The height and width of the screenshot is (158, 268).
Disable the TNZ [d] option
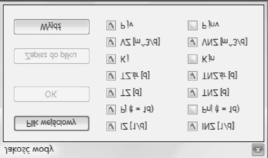coord(192,92)
